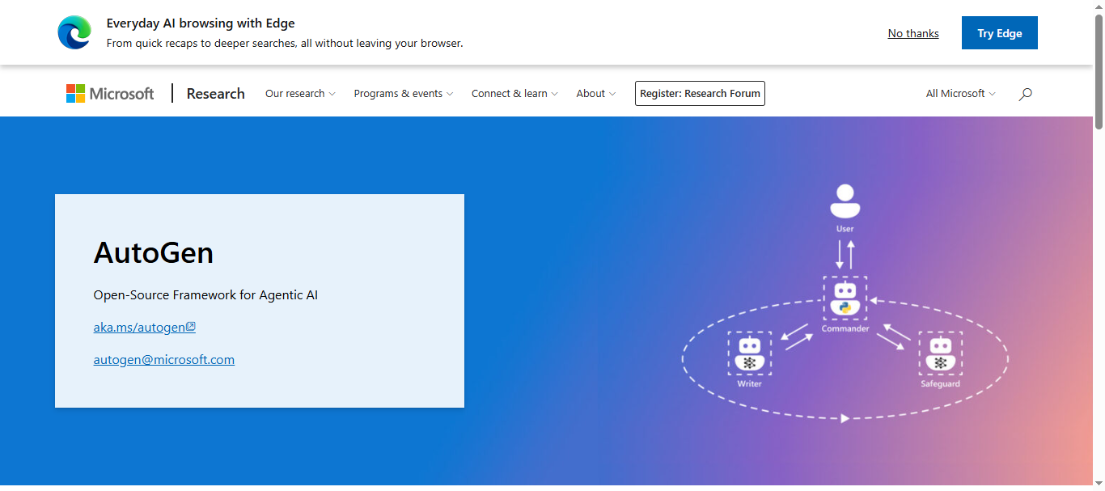Click Register: Research Forum button
The width and height of the screenshot is (1105, 491).
(x=700, y=94)
